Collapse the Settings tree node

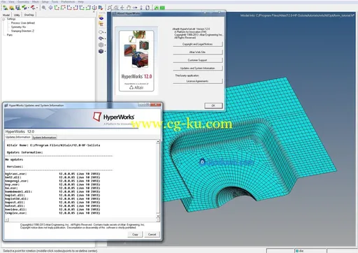(3, 19)
